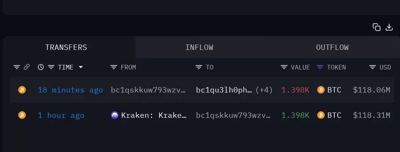Click the copy icon above table
This screenshot has width=400, height=152.
click(377, 27)
